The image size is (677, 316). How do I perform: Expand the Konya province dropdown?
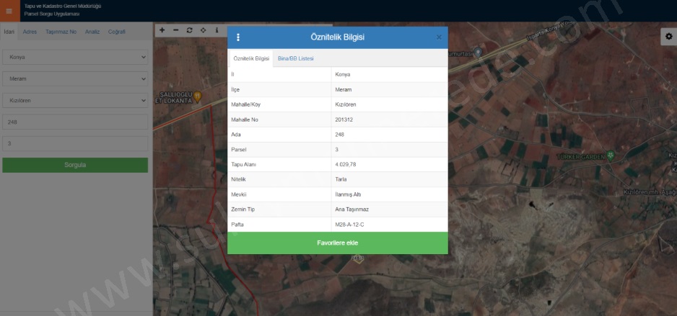pos(75,57)
